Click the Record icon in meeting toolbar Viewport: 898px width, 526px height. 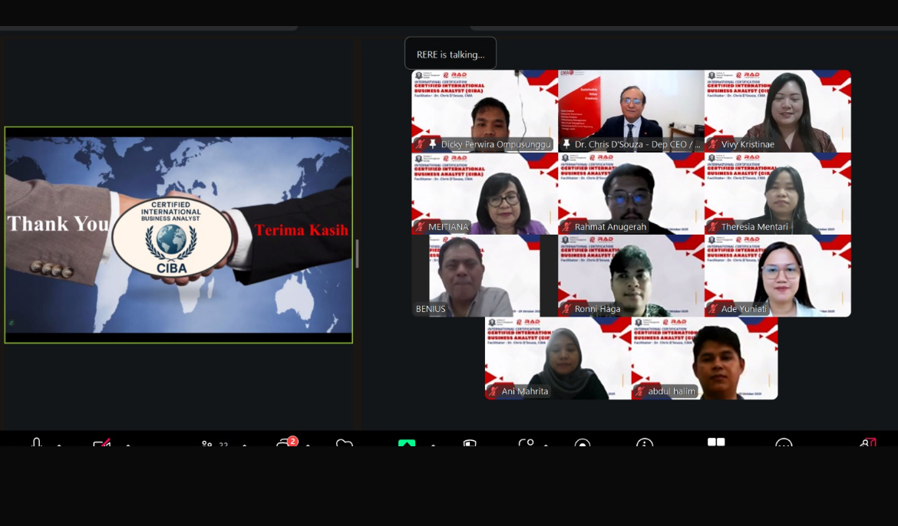click(583, 443)
